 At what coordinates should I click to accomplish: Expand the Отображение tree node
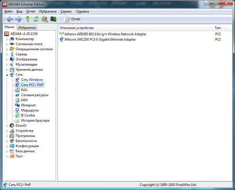pos(7,60)
